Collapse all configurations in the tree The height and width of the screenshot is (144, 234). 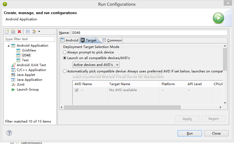coord(28,32)
